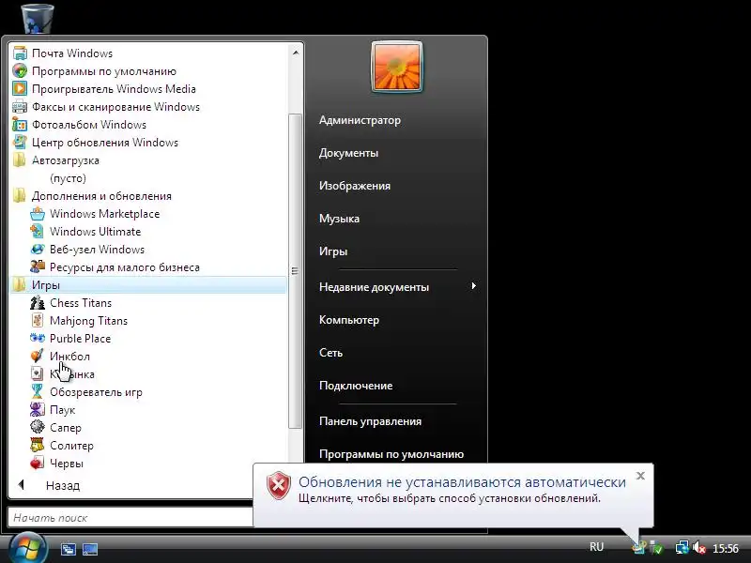Expand Недавние документы submenu arrow
The height and width of the screenshot is (563, 751).
click(x=474, y=286)
